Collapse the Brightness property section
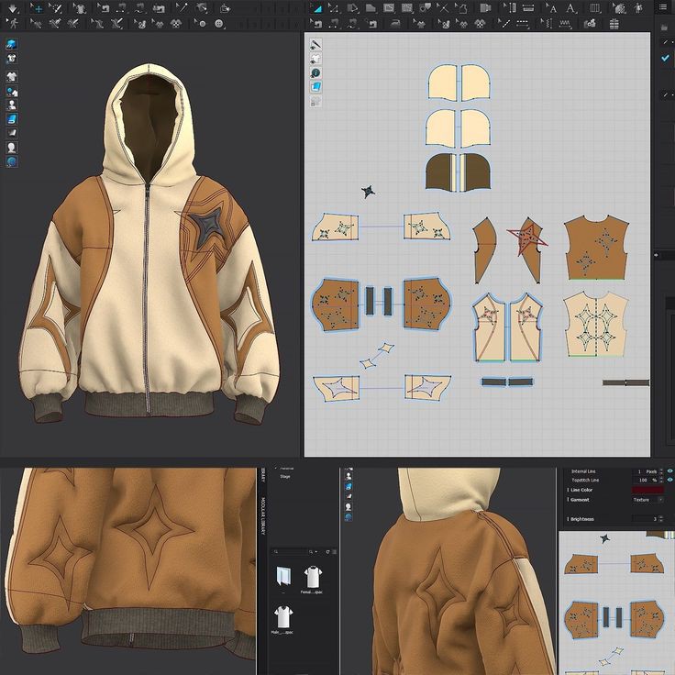The image size is (675, 675). pyautogui.click(x=567, y=519)
